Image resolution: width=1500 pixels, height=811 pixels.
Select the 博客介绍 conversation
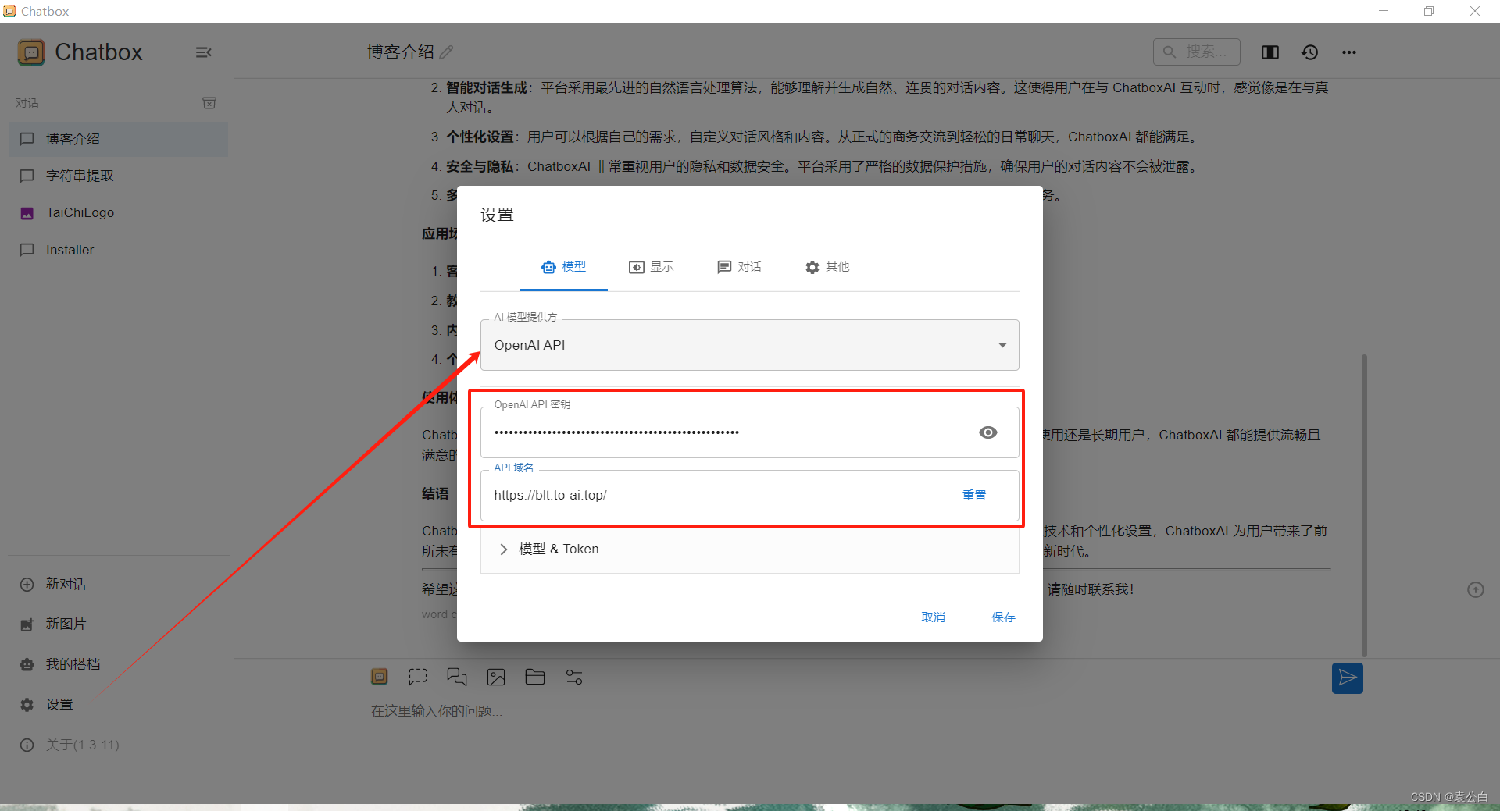point(119,139)
